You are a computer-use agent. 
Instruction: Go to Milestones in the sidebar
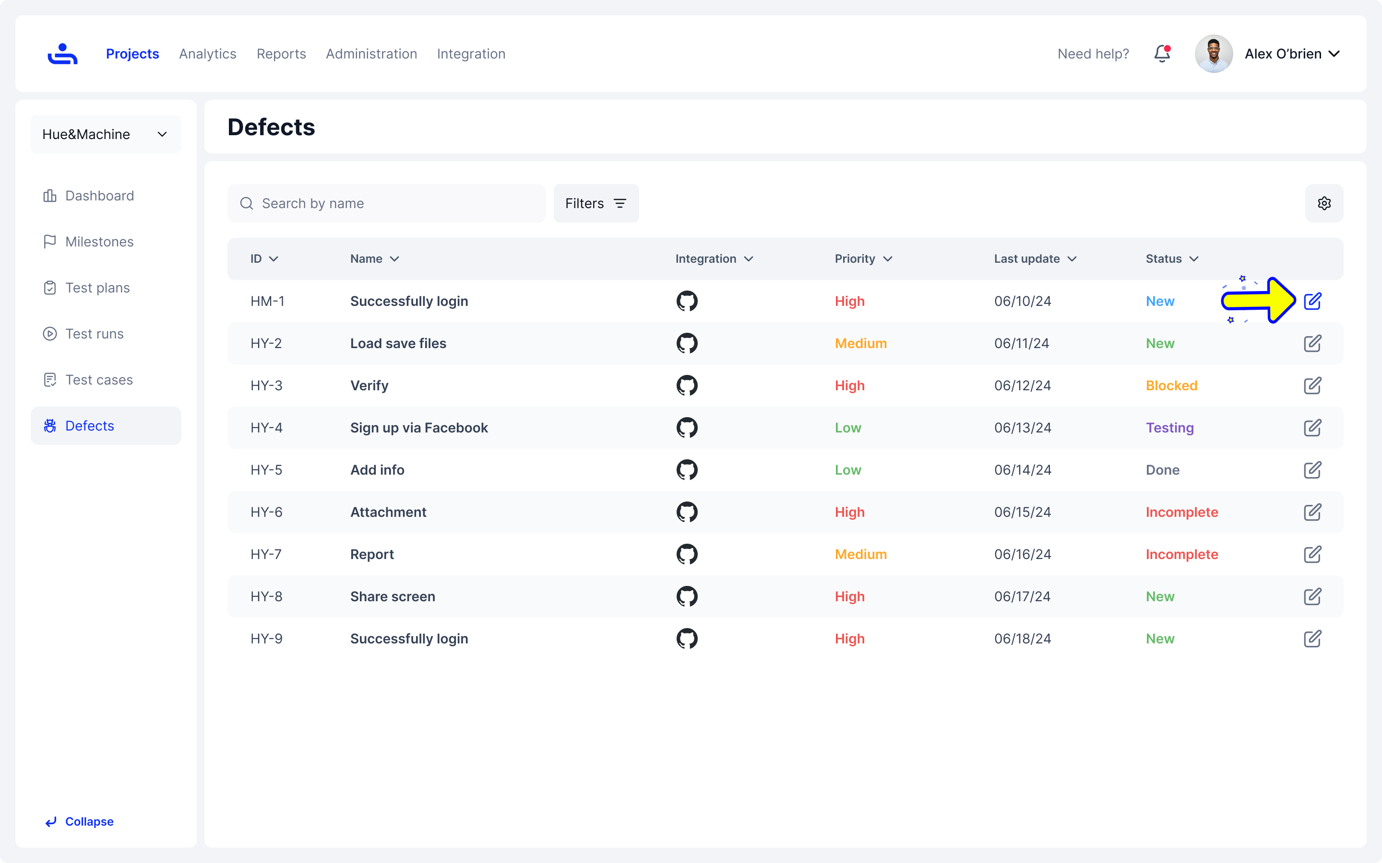point(99,242)
